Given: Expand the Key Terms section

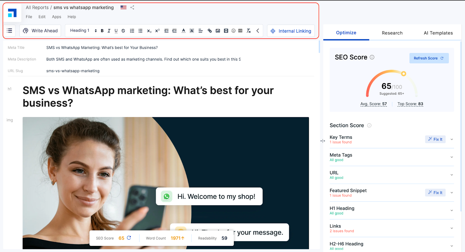Looking at the screenshot, I should [x=452, y=139].
